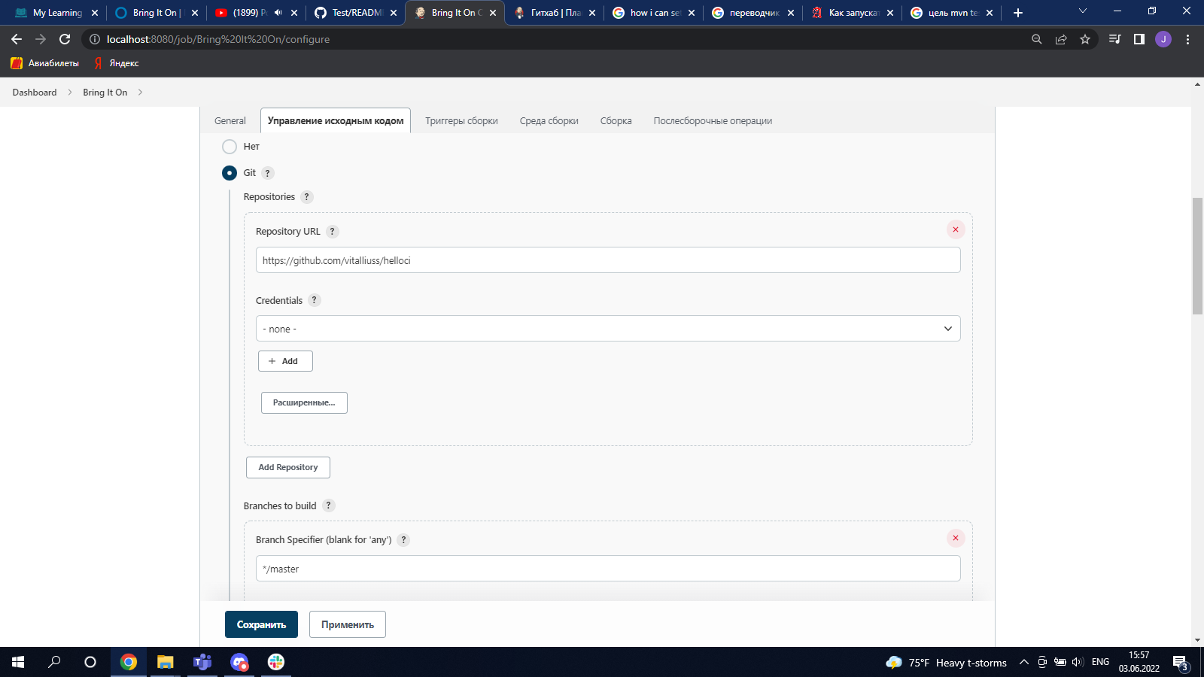Click the Add credentials button
Screen dimensions: 1204x677
285,361
